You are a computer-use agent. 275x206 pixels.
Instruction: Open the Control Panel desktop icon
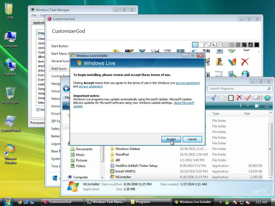[10, 124]
